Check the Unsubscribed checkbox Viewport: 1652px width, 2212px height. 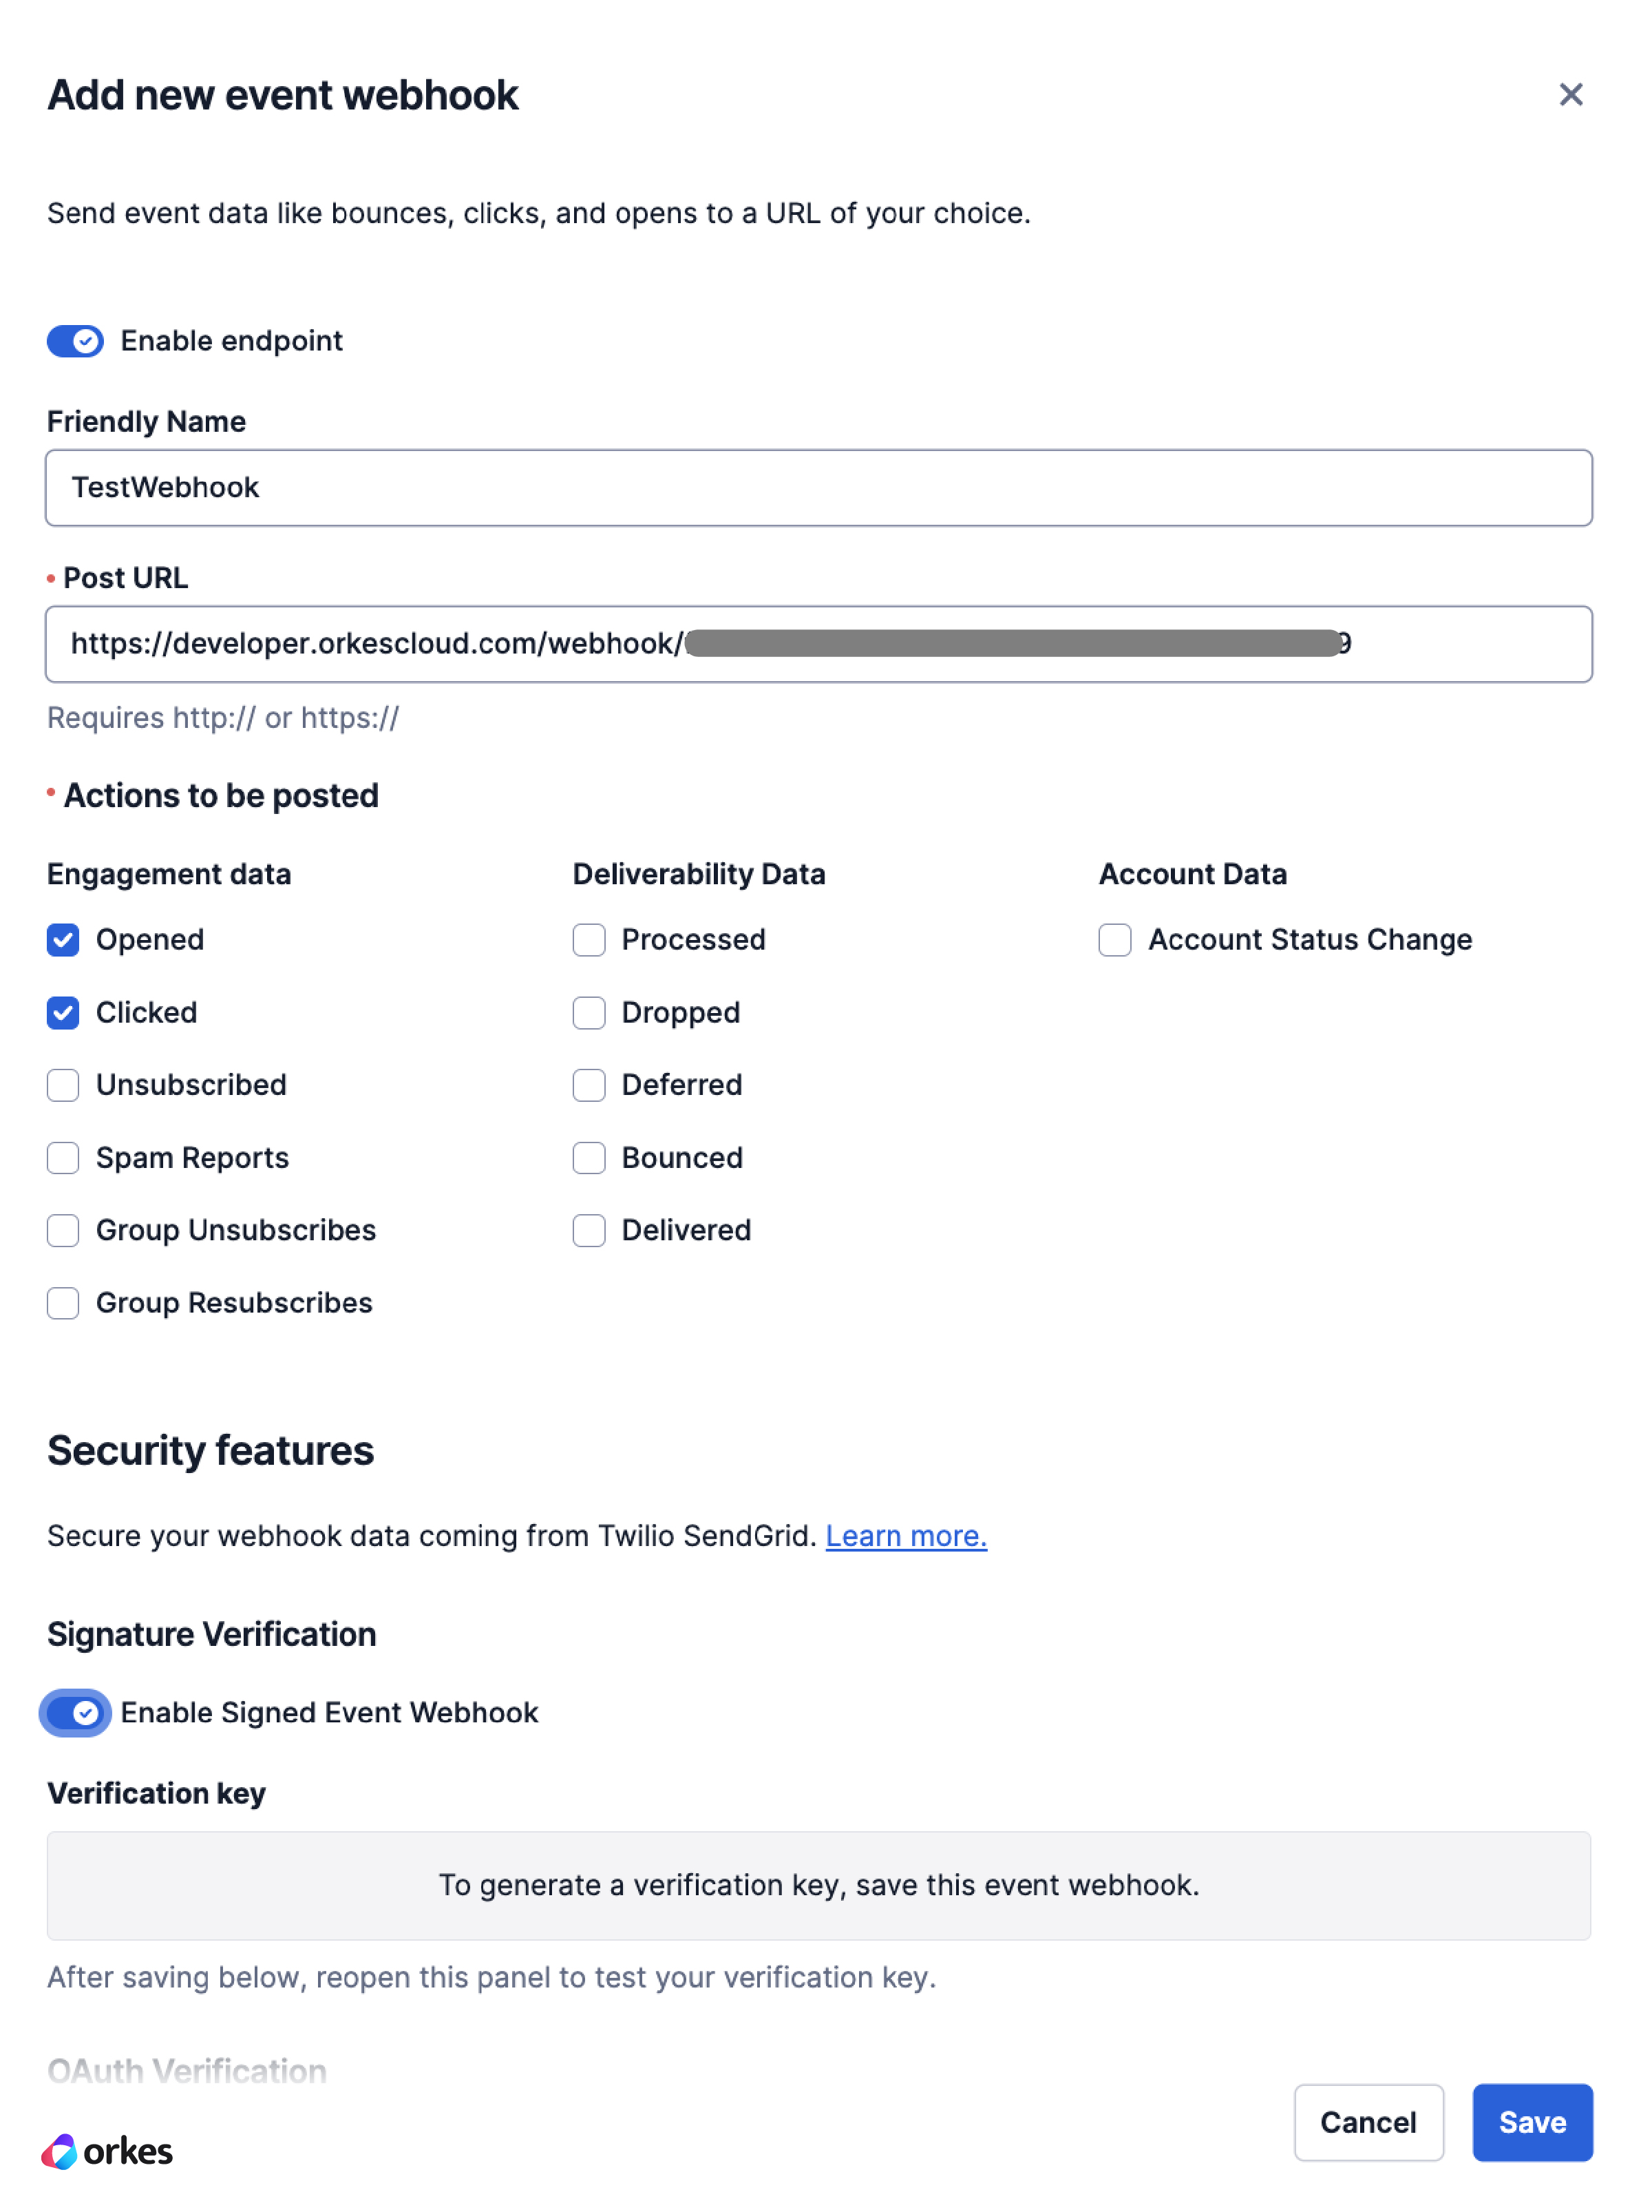(63, 1085)
